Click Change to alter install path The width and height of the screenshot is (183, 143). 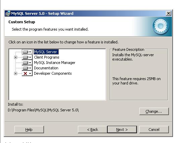(154, 111)
